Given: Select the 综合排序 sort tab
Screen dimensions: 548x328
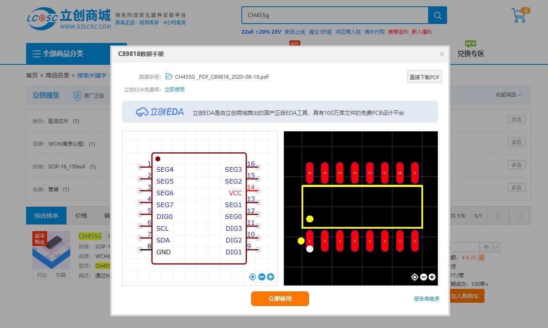Looking at the screenshot, I should click(46, 216).
